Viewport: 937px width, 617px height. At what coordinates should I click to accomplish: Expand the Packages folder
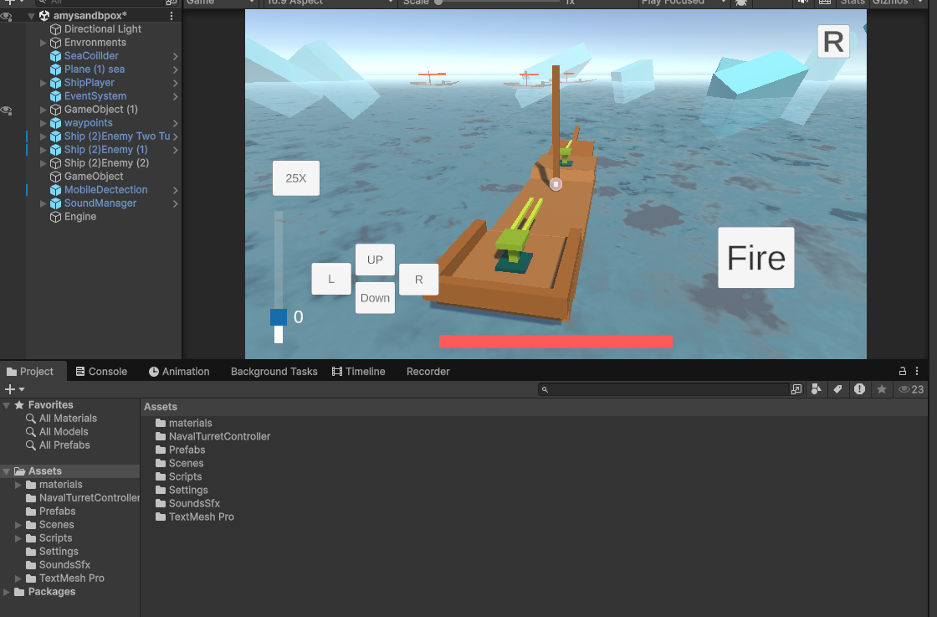coord(7,592)
